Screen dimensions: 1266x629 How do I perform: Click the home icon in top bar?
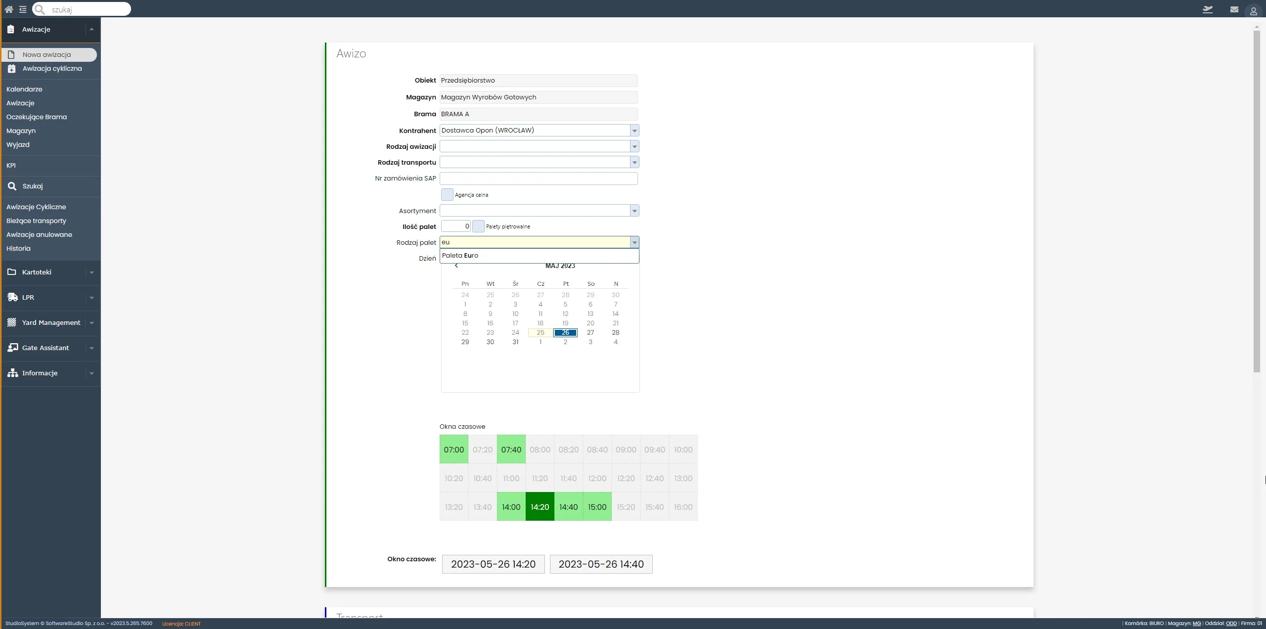[9, 9]
